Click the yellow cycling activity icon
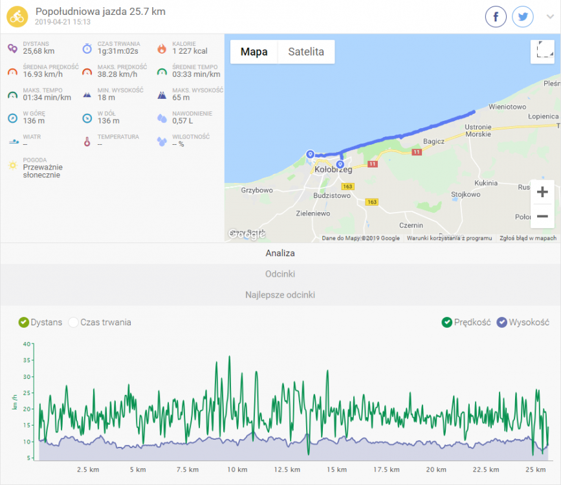Viewport: 561px width, 485px height. 17,16
